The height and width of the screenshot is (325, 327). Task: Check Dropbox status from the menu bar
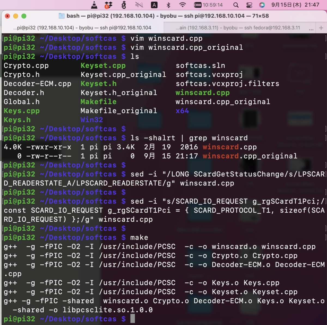[x=108, y=5]
